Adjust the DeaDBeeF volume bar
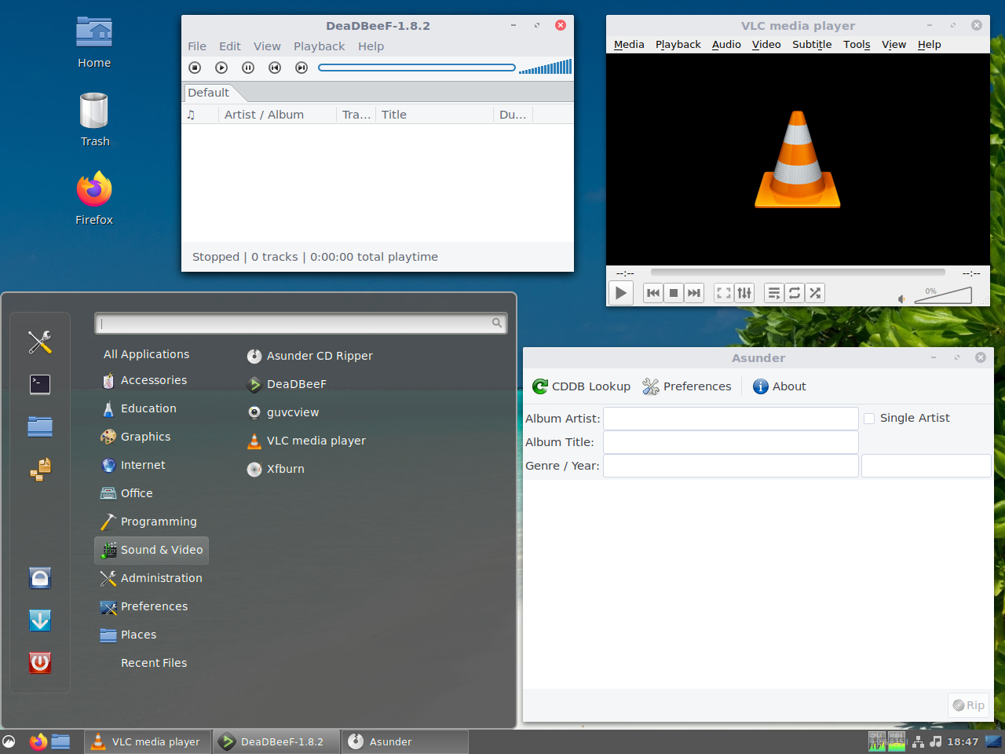This screenshot has height=754, width=1005. coord(546,68)
